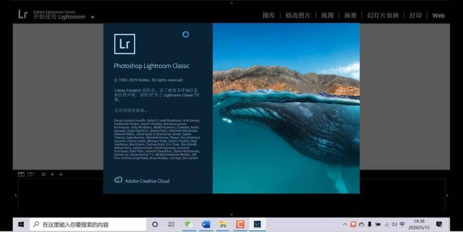Open the 幻灯片放映 (Slideshow) module
Screen dimensions: 463x232
pyautogui.click(x=383, y=15)
